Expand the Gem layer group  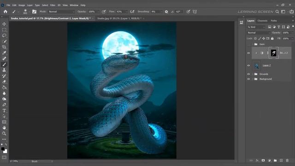253,44
